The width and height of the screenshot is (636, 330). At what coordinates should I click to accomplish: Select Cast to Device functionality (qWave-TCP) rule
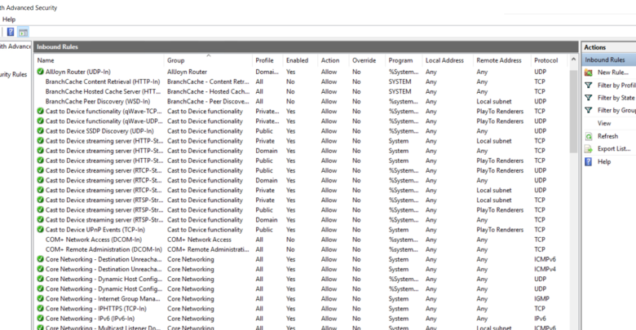coord(104,111)
